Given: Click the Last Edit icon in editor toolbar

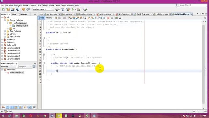Looking at the screenshot, I should click(56, 18).
